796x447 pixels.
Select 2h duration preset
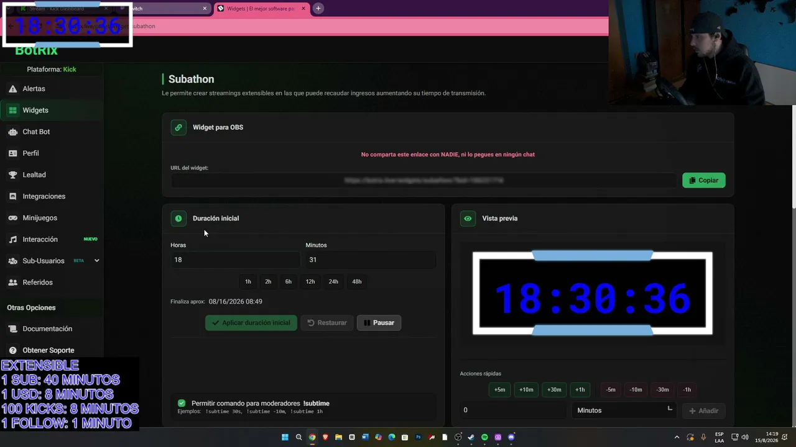pyautogui.click(x=268, y=282)
